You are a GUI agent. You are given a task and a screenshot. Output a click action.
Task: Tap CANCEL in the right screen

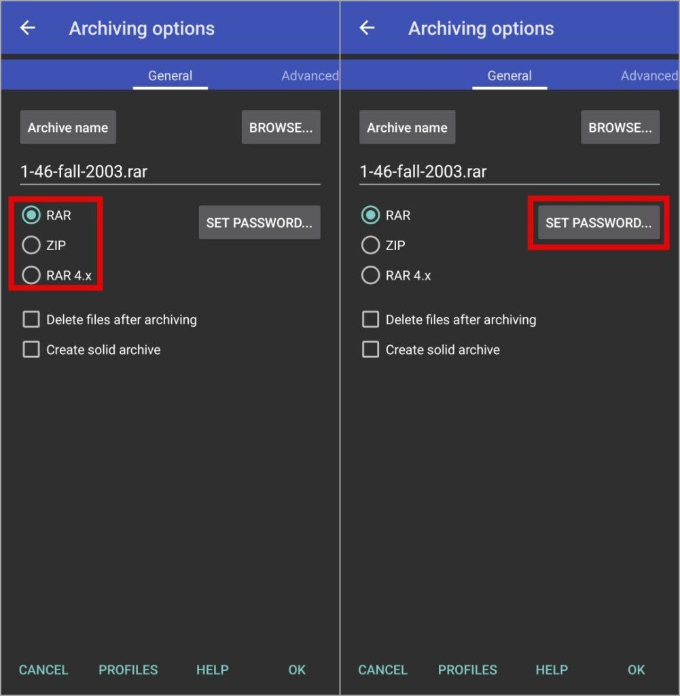(x=383, y=669)
